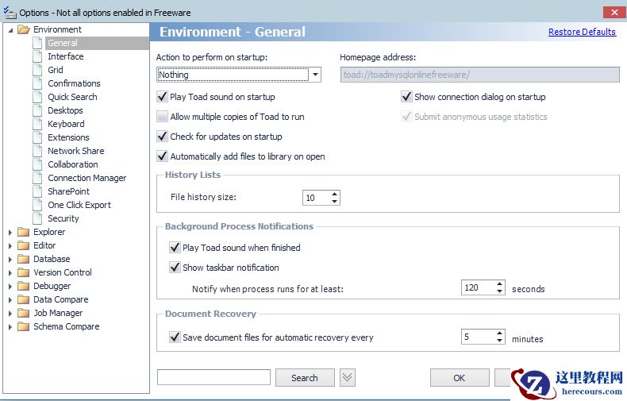The image size is (627, 401).
Task: Enable Allow multiple copies of Toad
Action: (x=162, y=117)
